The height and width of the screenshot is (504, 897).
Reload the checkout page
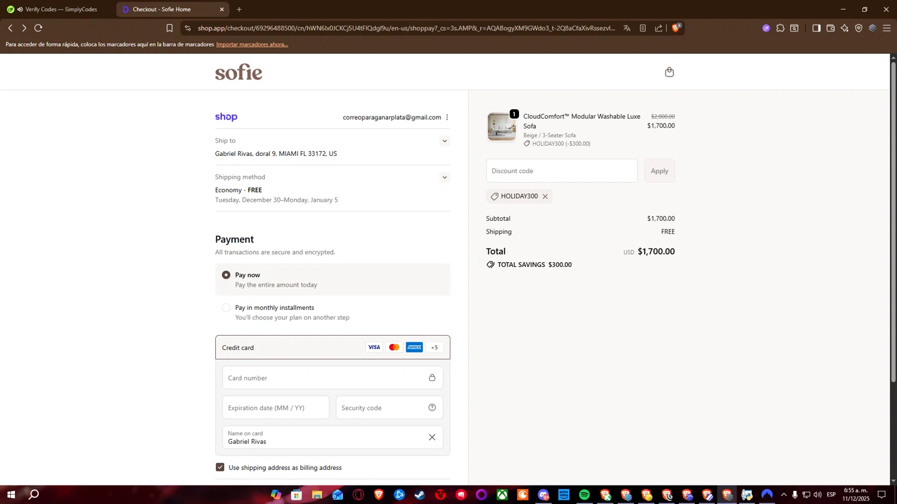pos(38,28)
